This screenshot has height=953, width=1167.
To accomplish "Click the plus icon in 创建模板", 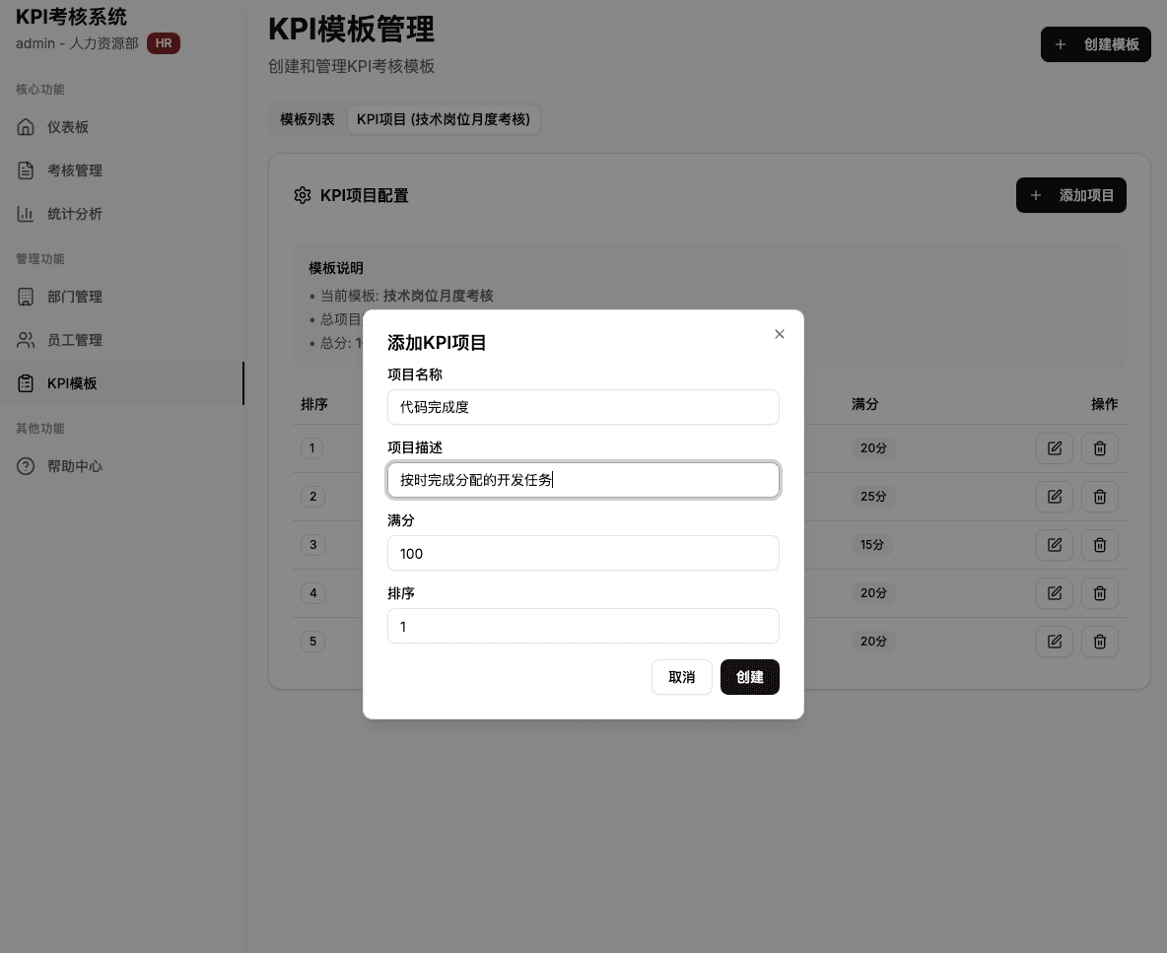I will [1061, 44].
